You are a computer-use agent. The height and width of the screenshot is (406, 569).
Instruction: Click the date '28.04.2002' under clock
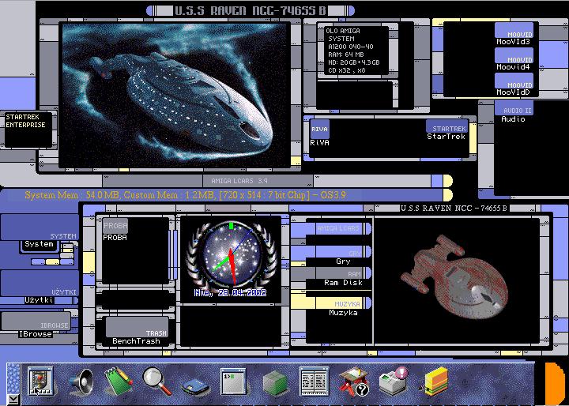pyautogui.click(x=242, y=292)
